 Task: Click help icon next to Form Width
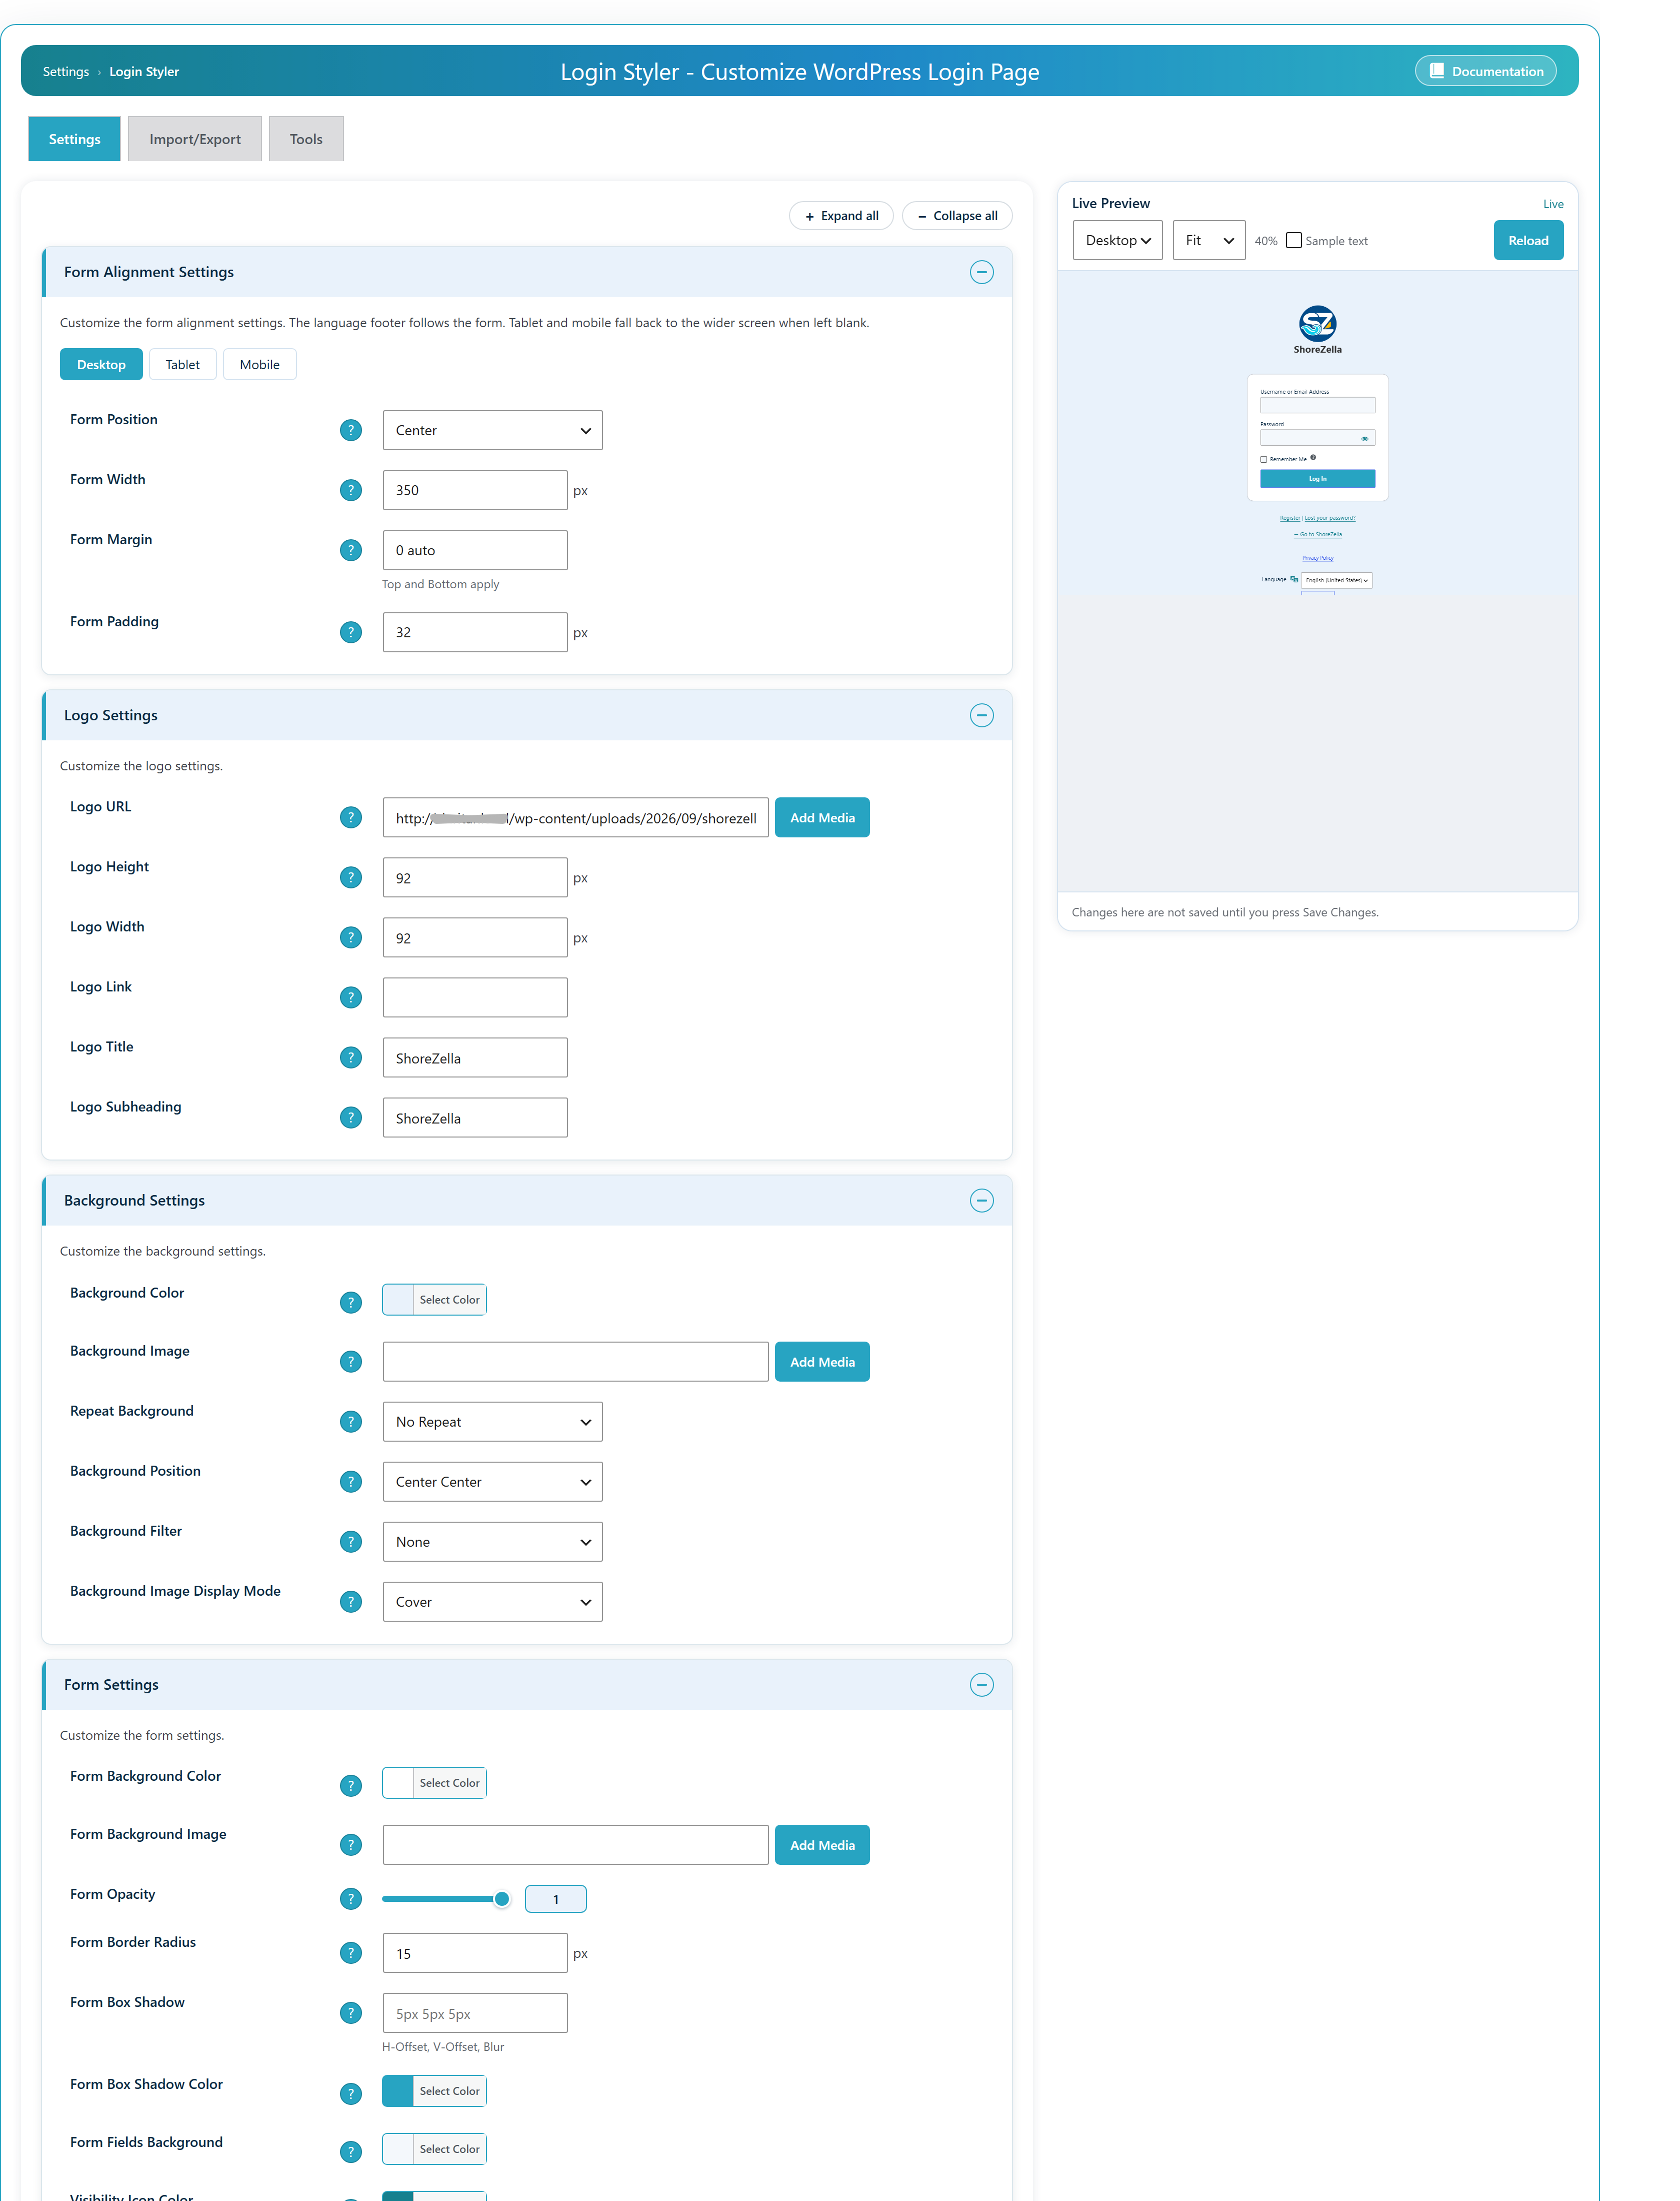tap(351, 490)
